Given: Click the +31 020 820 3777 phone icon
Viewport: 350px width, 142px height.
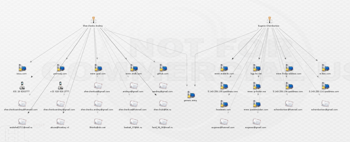Looking at the screenshot, I should pyautogui.click(x=60, y=85).
